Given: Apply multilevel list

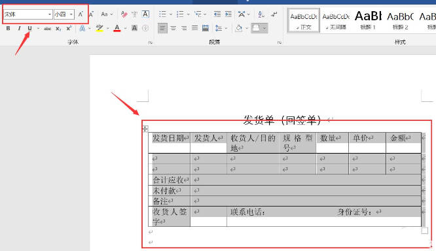Looking at the screenshot, I should [x=198, y=14].
